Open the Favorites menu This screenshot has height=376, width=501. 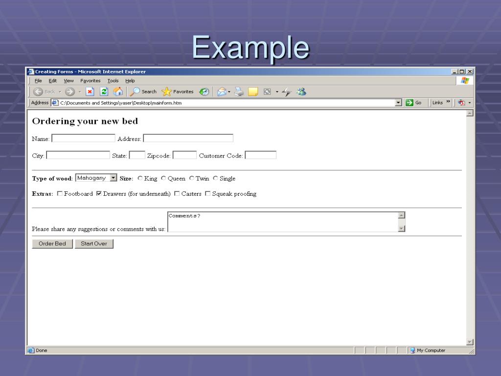tap(91, 81)
